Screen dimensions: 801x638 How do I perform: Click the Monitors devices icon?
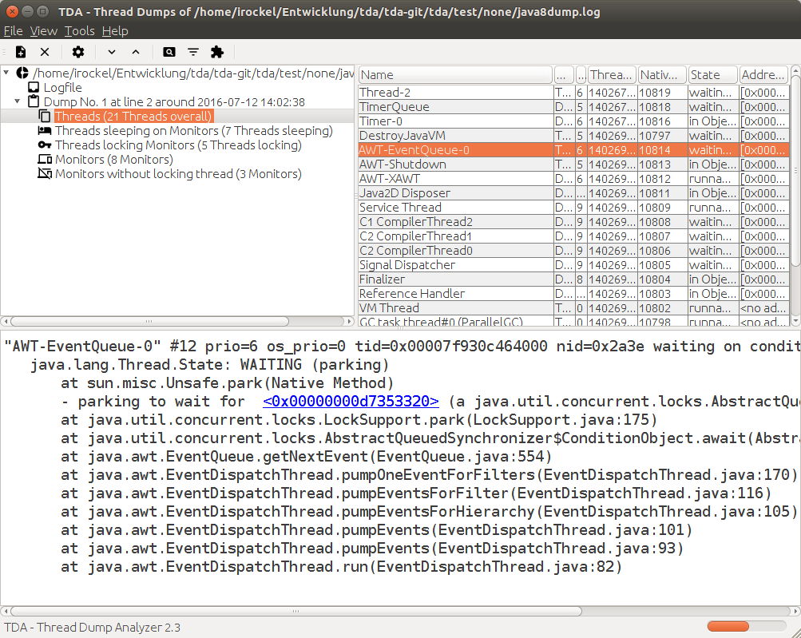[x=45, y=160]
